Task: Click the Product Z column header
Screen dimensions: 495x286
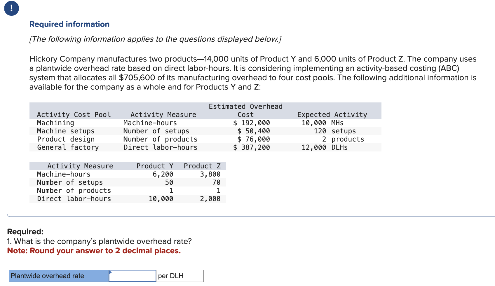Action: pyautogui.click(x=202, y=166)
